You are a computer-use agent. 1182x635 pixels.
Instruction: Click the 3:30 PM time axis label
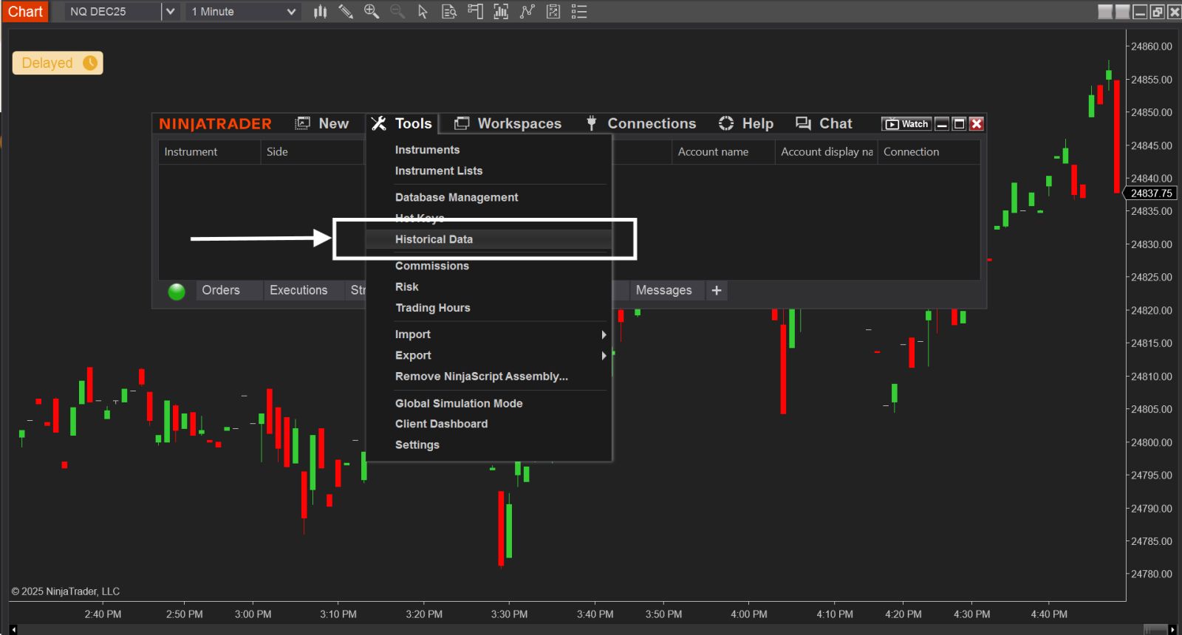[x=509, y=614]
